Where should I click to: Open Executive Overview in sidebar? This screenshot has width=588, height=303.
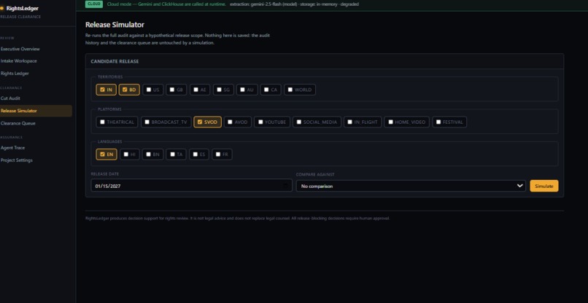coord(20,49)
